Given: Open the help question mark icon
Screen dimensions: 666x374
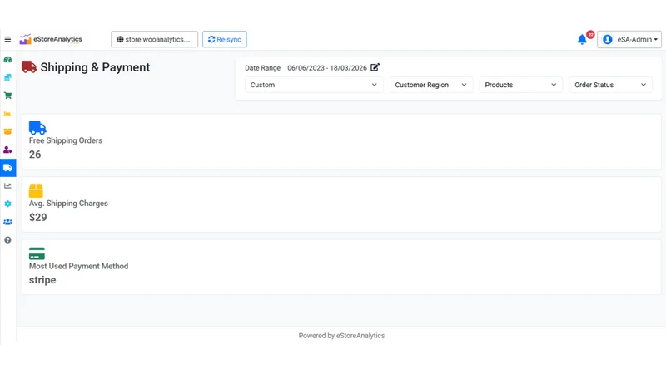Looking at the screenshot, I should tap(7, 240).
